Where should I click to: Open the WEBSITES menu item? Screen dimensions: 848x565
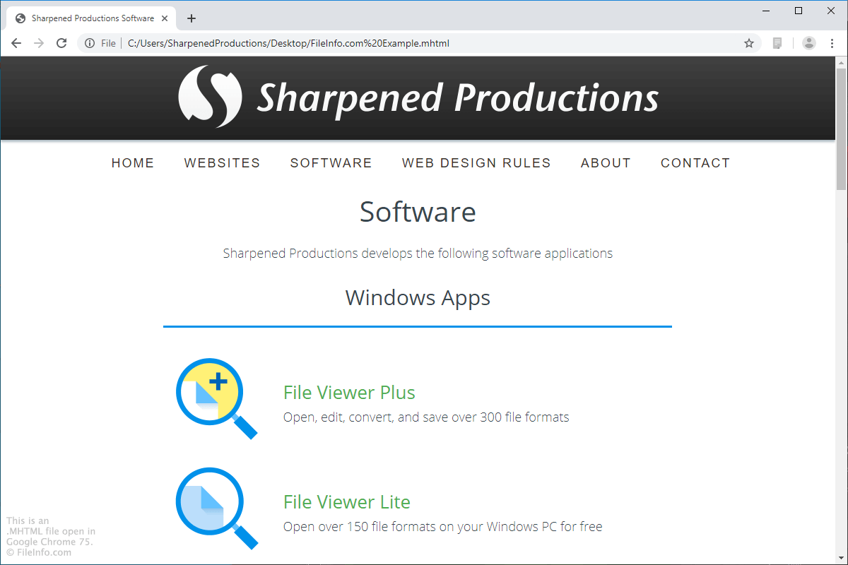(x=223, y=163)
